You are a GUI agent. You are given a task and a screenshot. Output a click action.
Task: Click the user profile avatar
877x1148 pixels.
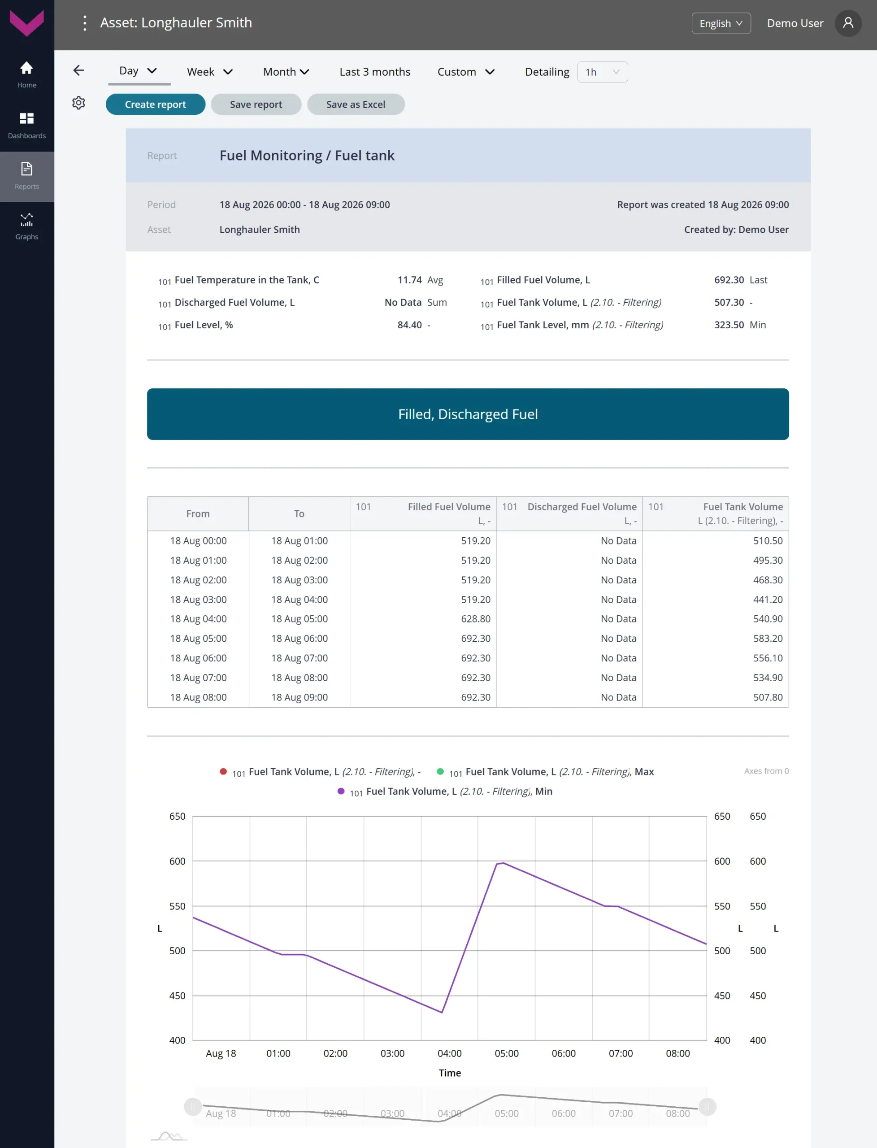[x=848, y=23]
